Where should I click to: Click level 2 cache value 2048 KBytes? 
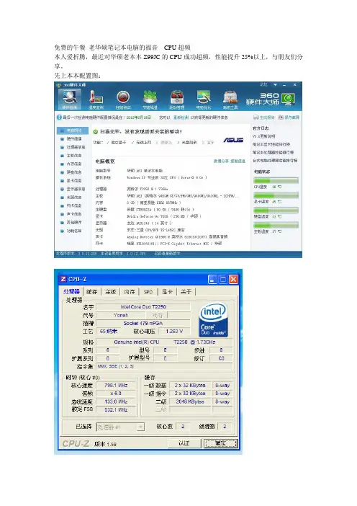[190, 401]
